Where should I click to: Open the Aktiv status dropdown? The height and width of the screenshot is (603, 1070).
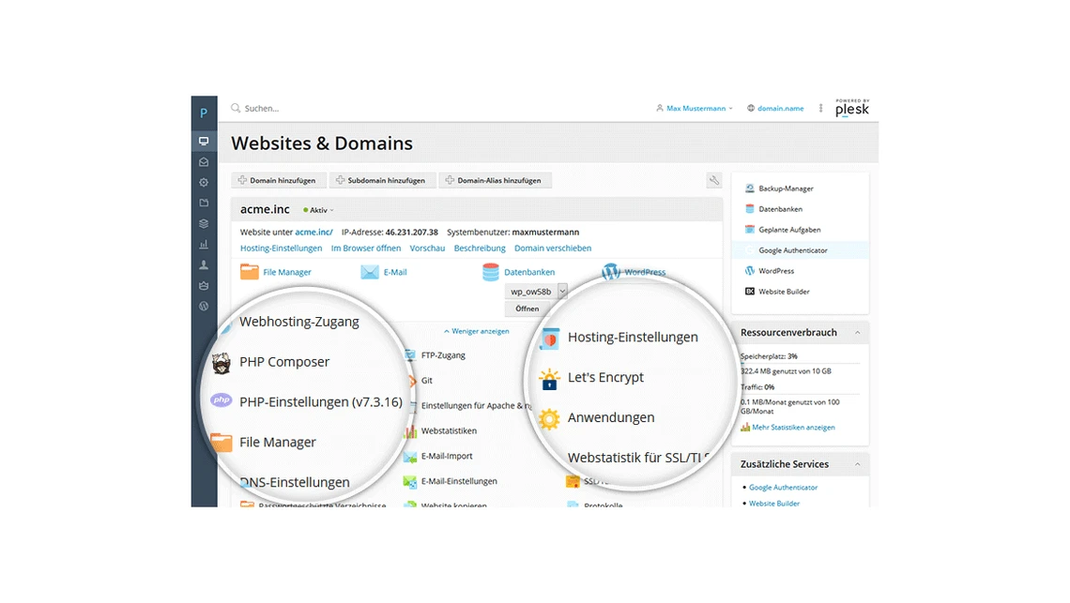point(318,210)
